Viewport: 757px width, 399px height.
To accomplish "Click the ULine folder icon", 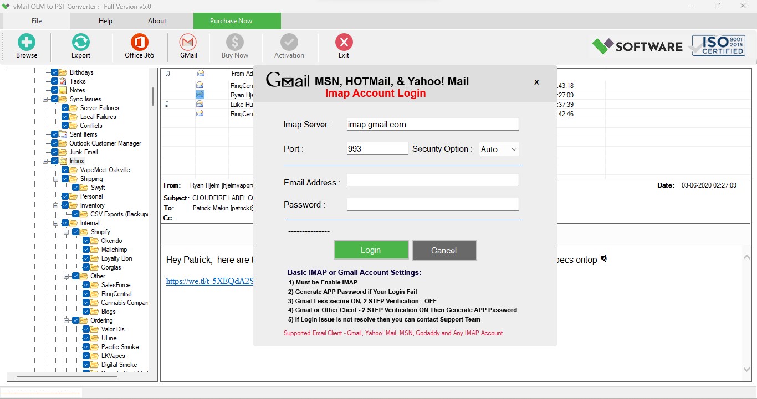I will pyautogui.click(x=95, y=338).
